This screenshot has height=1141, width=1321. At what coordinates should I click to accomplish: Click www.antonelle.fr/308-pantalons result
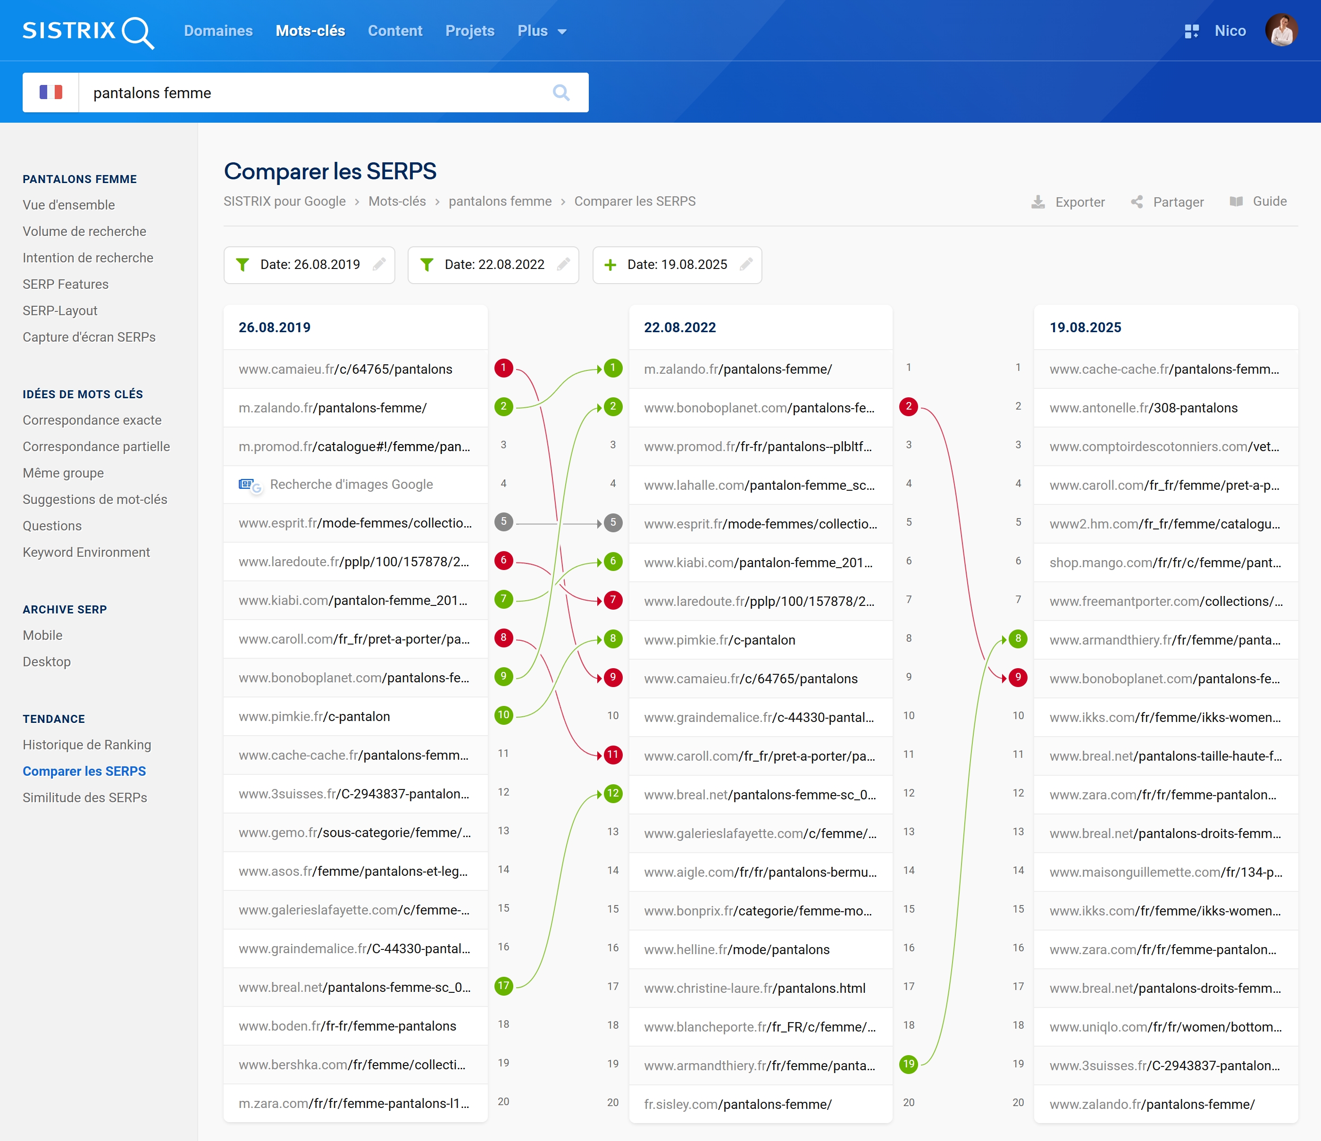pos(1143,408)
